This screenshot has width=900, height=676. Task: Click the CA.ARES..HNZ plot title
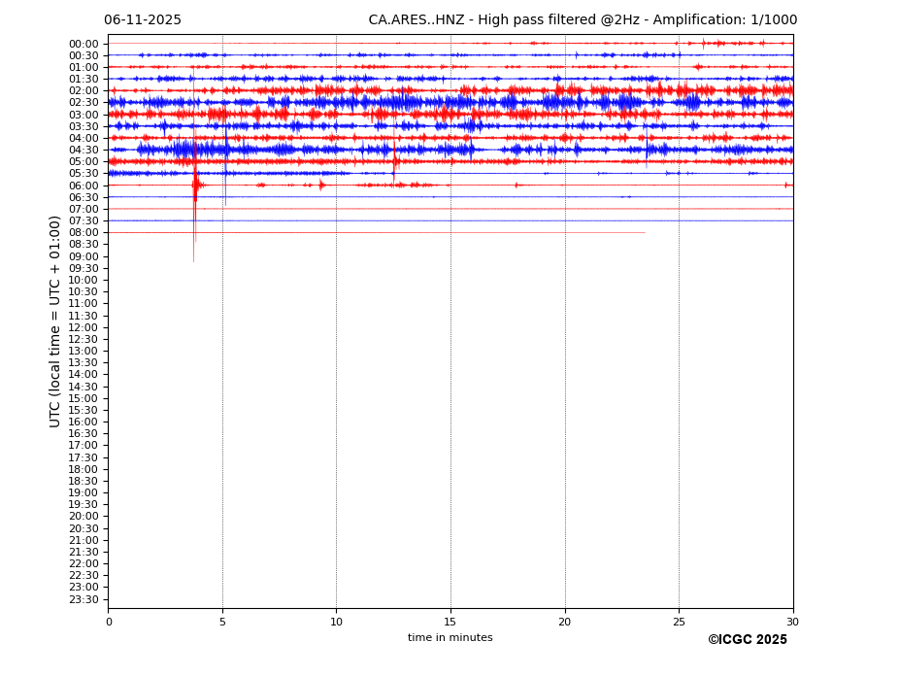(583, 20)
